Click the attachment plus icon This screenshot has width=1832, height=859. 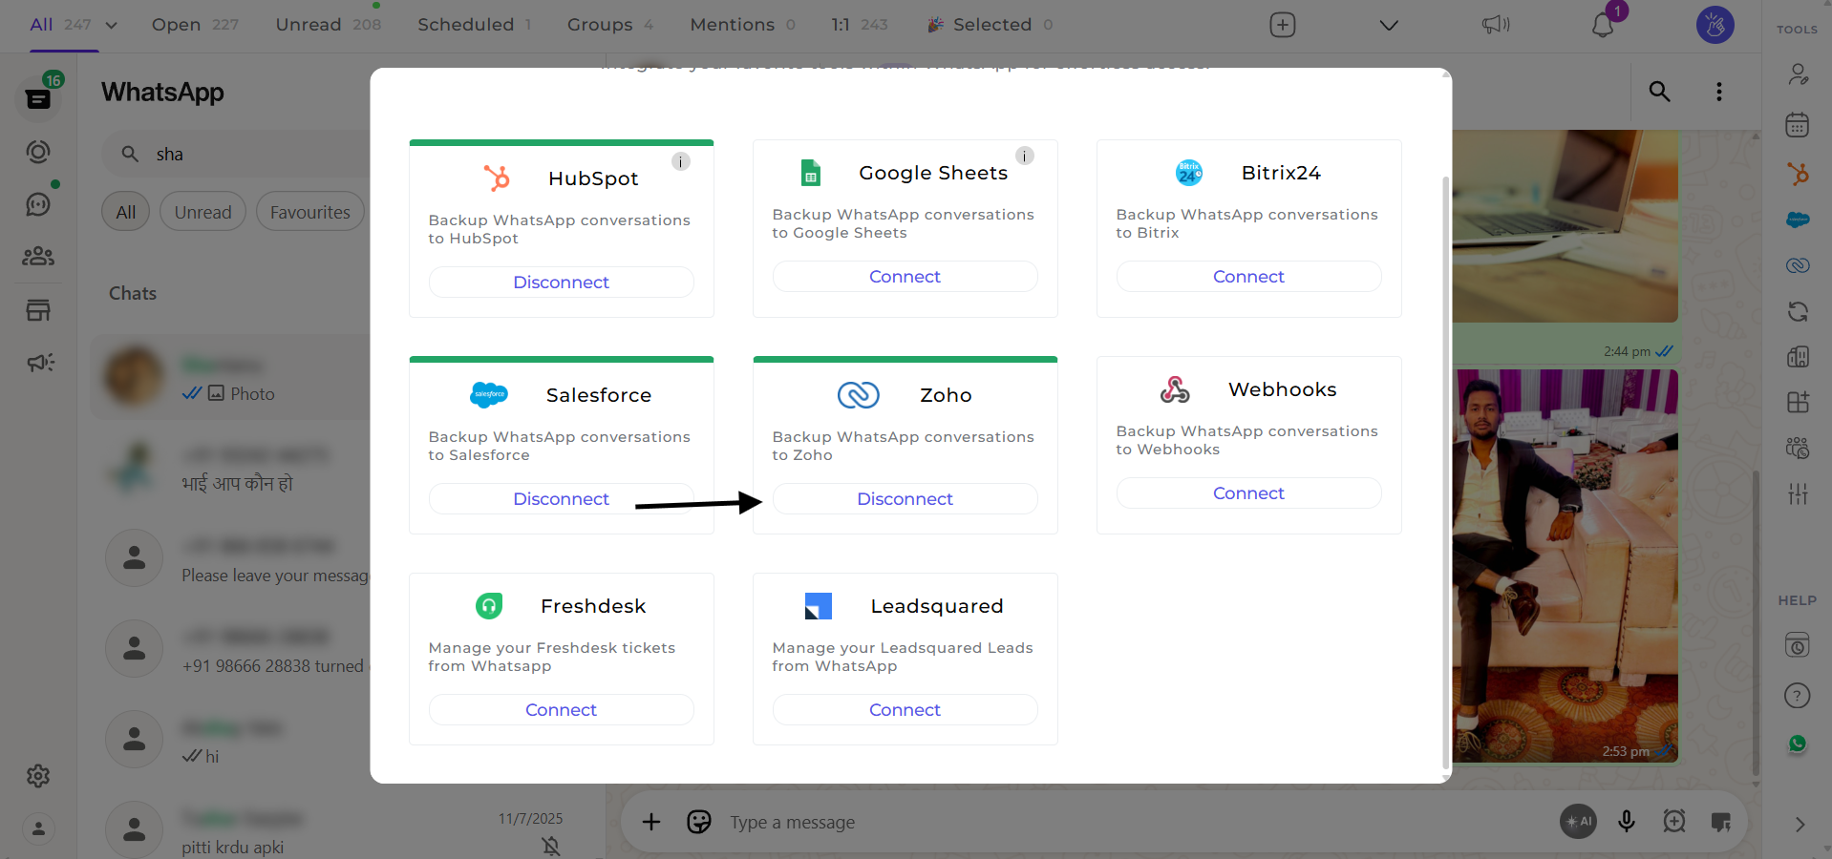click(x=651, y=822)
